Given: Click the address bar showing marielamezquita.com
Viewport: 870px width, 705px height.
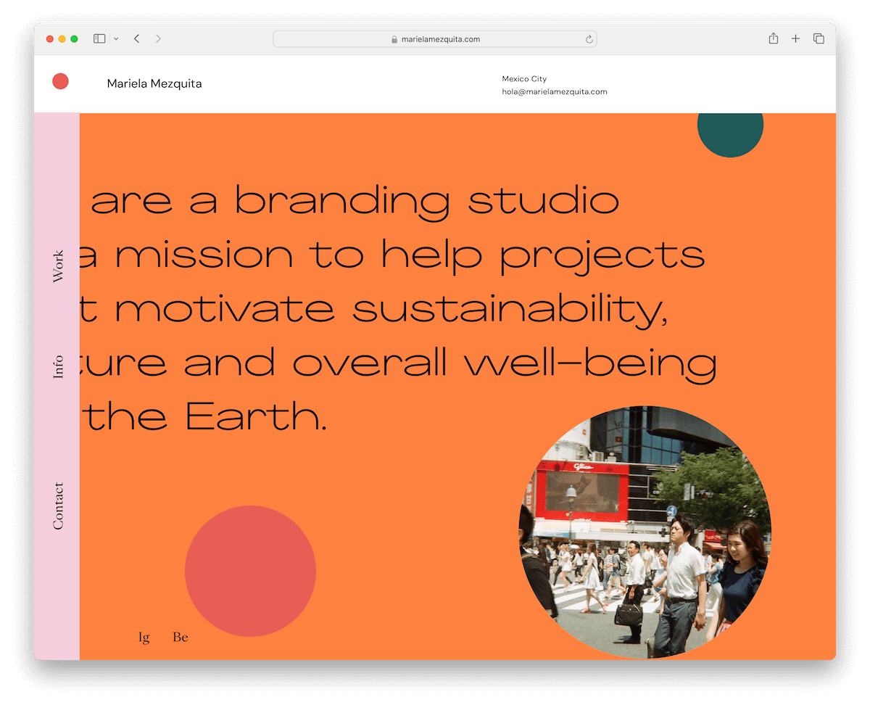Looking at the screenshot, I should pos(435,39).
